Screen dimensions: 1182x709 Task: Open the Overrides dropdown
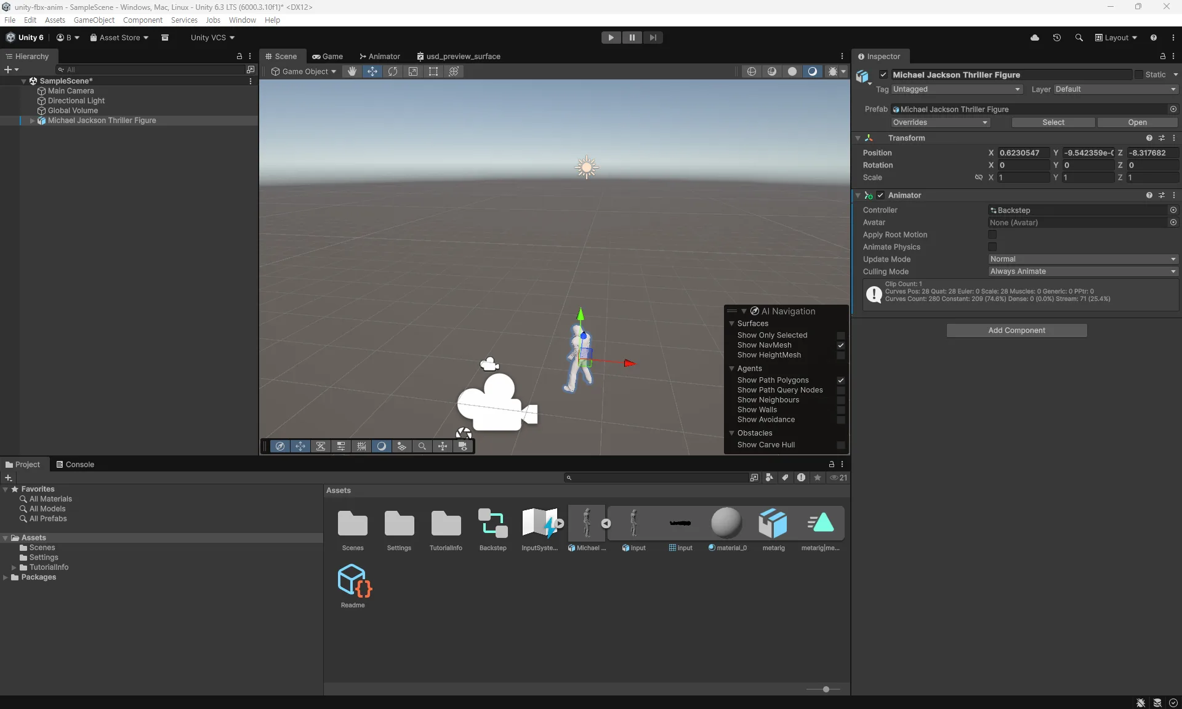coord(940,122)
